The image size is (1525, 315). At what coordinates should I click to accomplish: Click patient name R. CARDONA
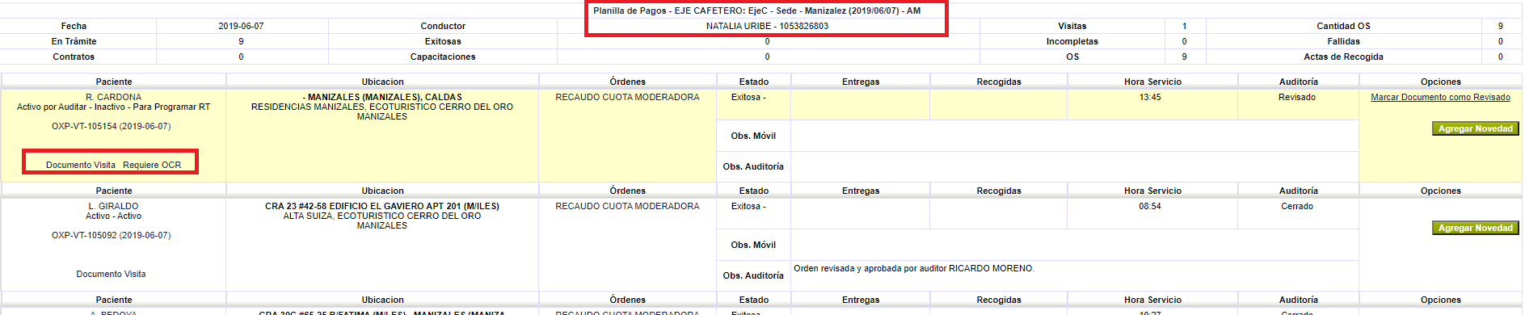(x=113, y=97)
